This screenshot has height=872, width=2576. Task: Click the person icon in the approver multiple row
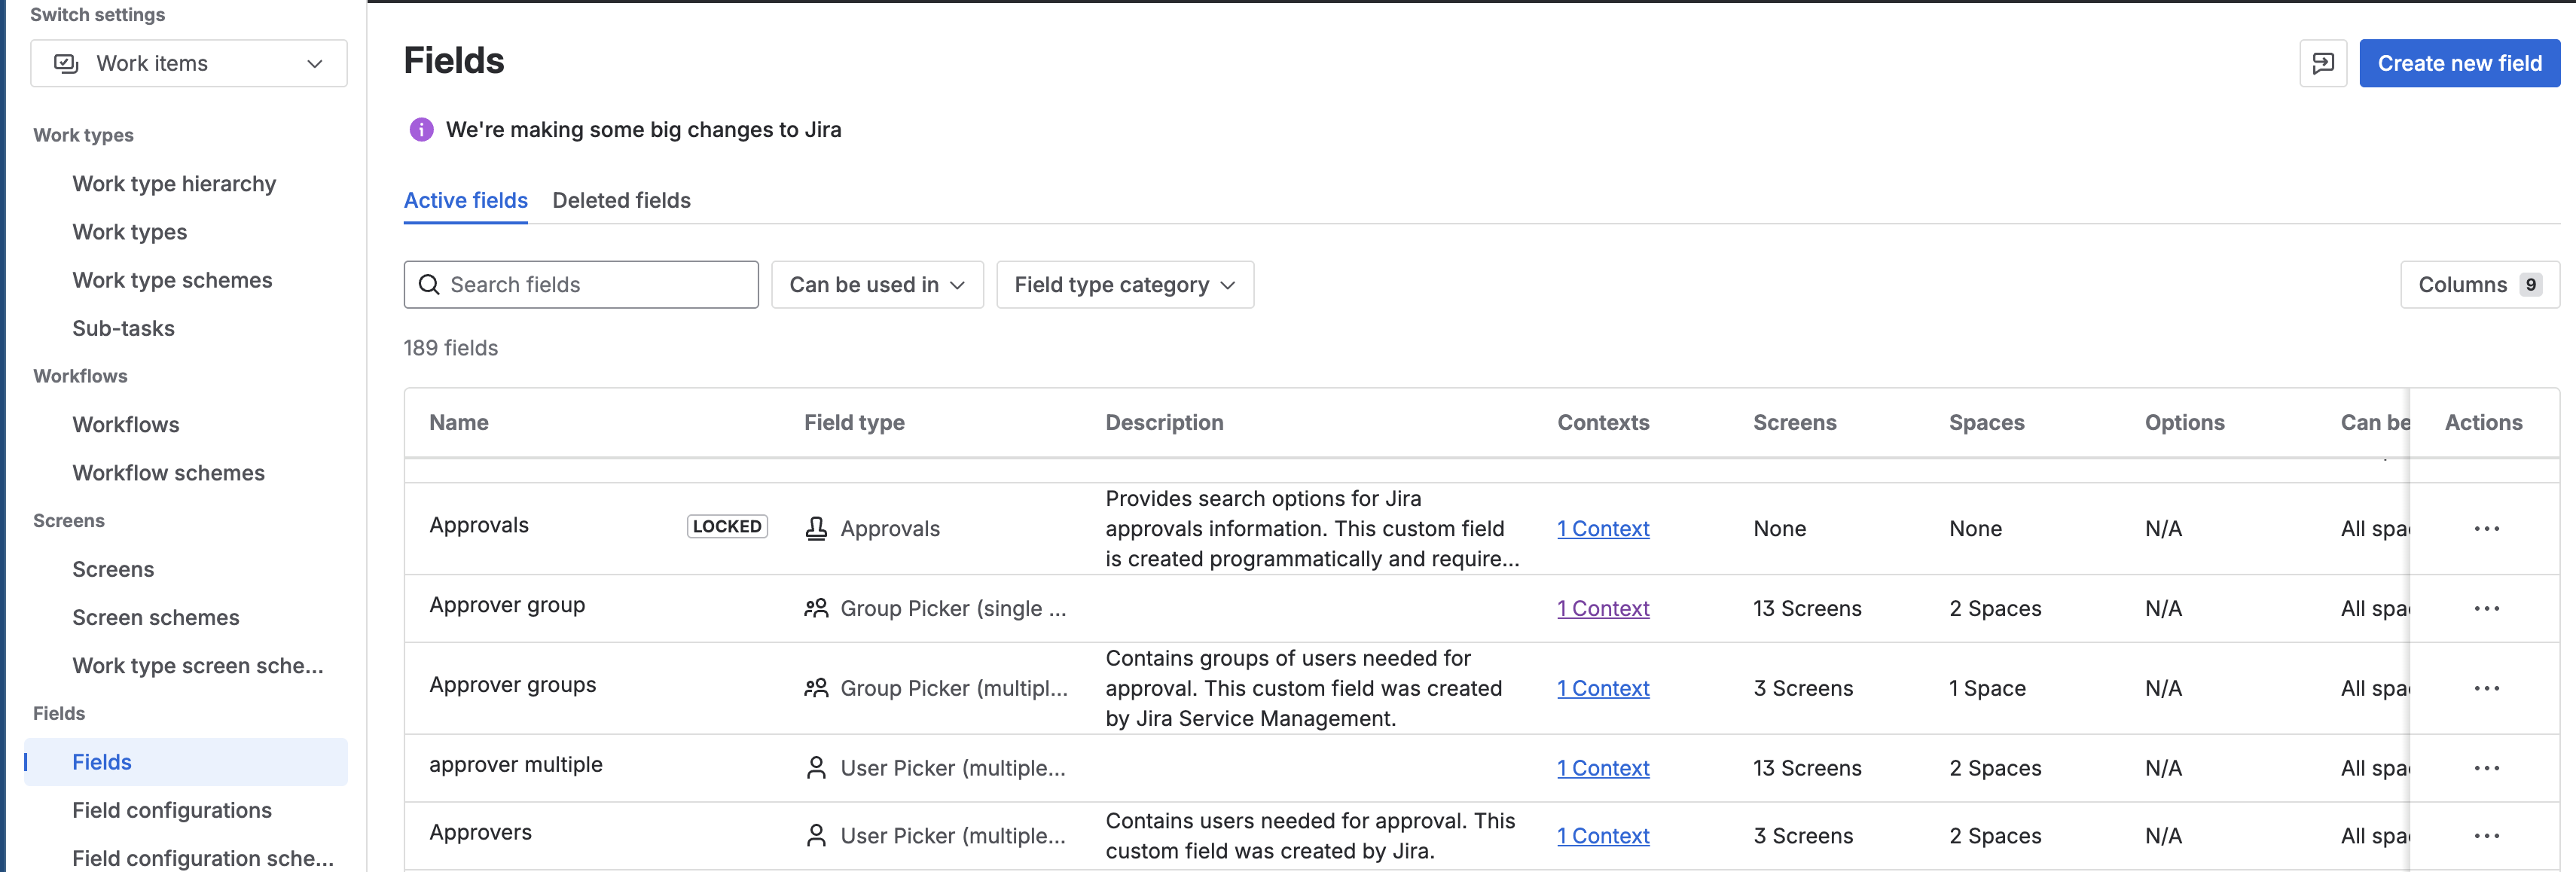(x=816, y=768)
